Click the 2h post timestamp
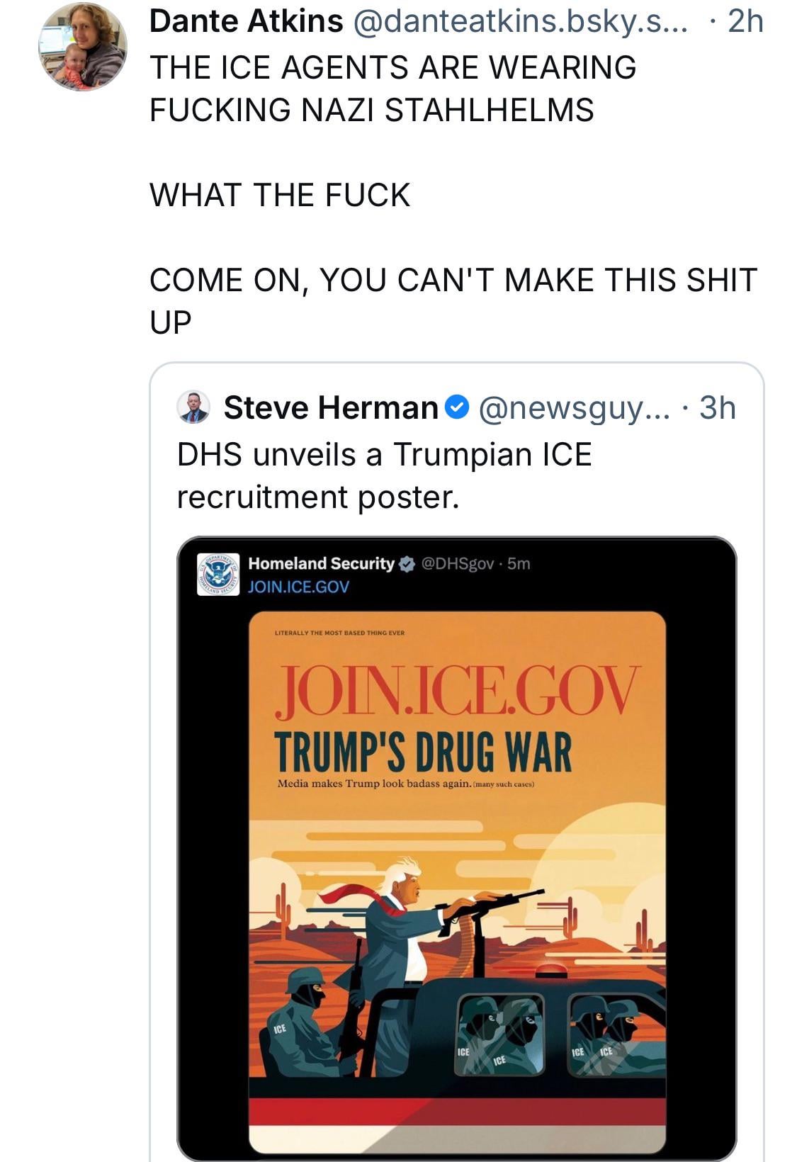 pyautogui.click(x=745, y=22)
